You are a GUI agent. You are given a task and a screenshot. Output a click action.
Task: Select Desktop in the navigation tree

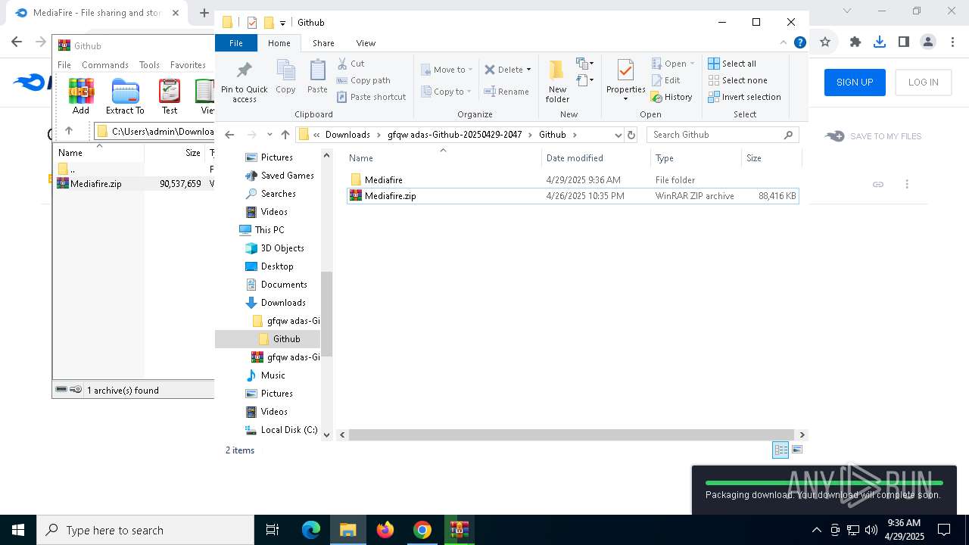277,266
